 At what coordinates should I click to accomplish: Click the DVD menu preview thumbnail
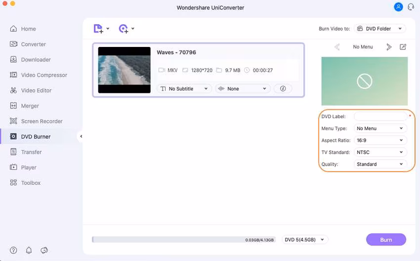(365, 81)
